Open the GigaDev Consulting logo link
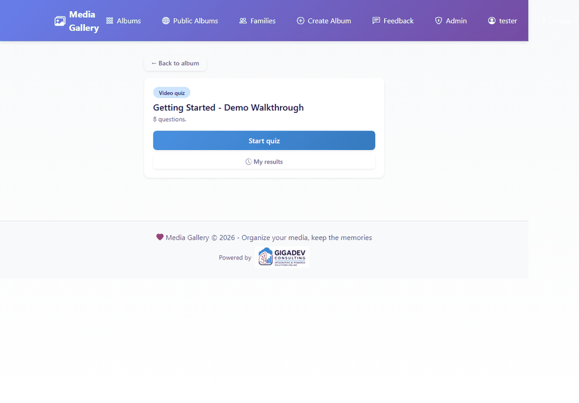This screenshot has height=403, width=579. 282,257
